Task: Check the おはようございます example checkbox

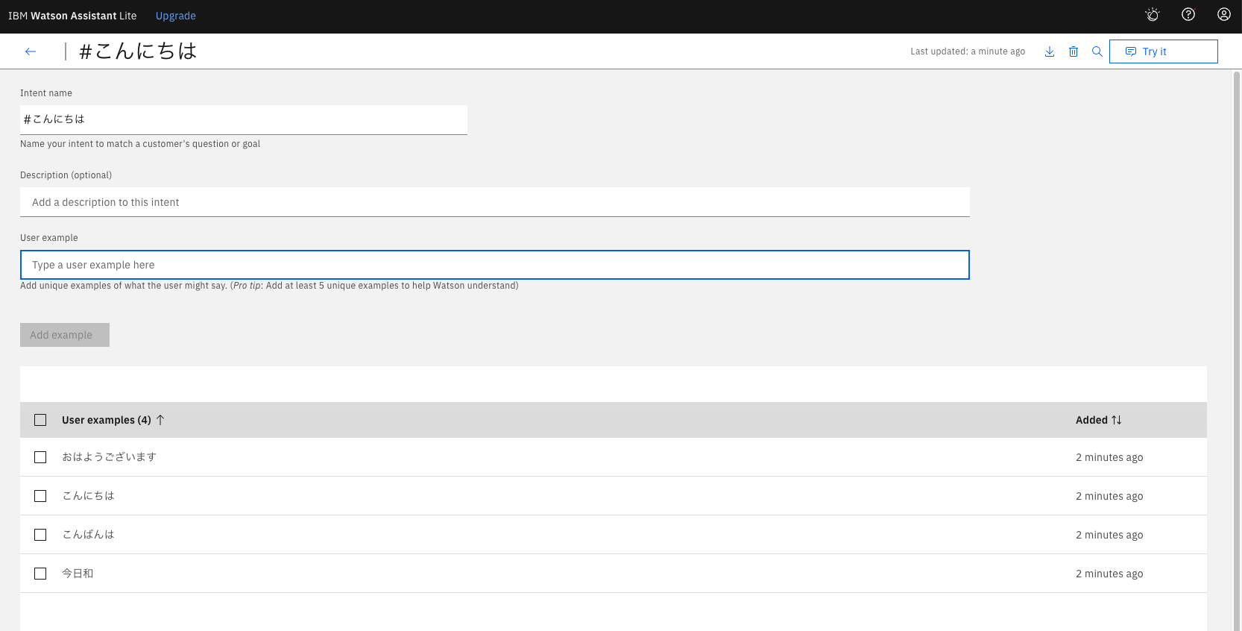Action: (40, 457)
